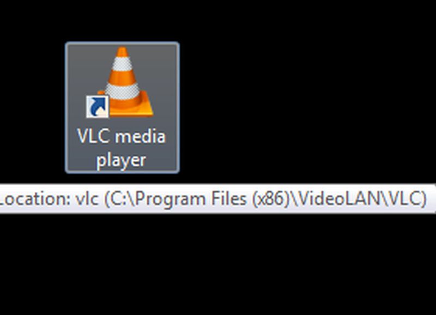
Task: Select the VLC media player desktop shortcut
Action: pos(122,107)
